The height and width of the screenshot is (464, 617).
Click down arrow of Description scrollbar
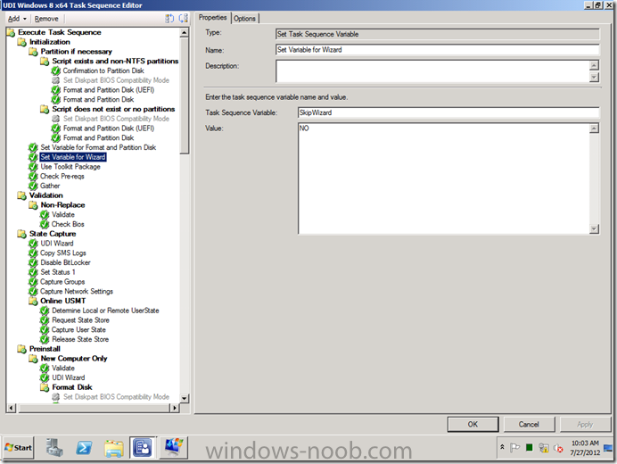594,78
